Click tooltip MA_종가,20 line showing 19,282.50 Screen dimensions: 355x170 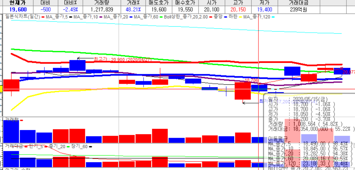click(x=310, y=154)
